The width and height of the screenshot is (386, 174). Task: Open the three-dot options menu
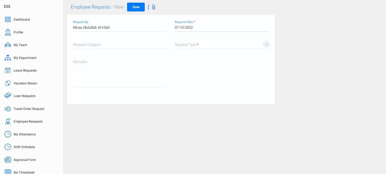click(148, 7)
